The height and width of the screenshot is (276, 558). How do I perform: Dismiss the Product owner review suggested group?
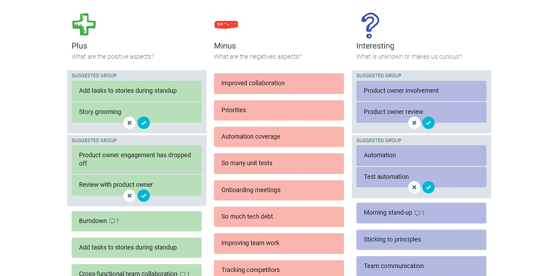click(x=414, y=123)
